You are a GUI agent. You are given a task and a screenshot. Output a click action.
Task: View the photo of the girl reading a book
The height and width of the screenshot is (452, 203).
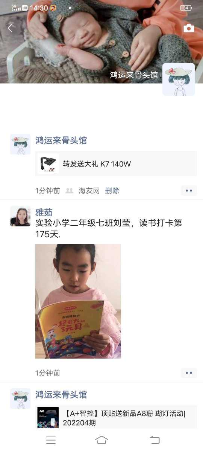point(78,301)
